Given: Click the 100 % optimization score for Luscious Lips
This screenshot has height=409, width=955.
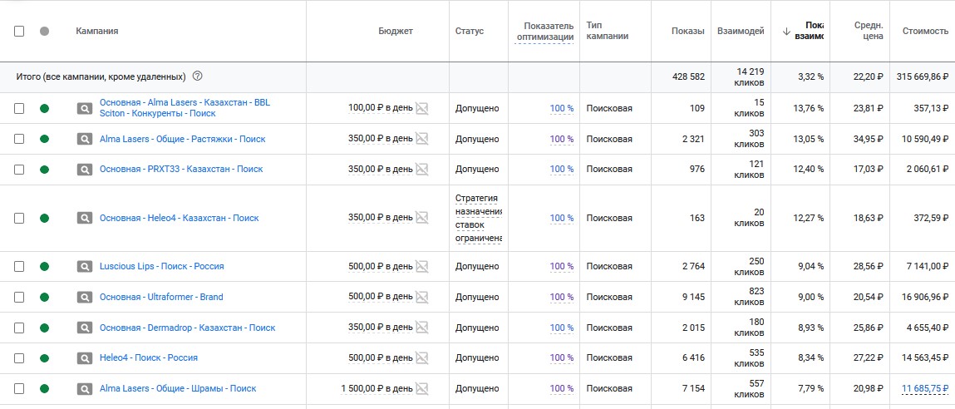Looking at the screenshot, I should click(562, 266).
